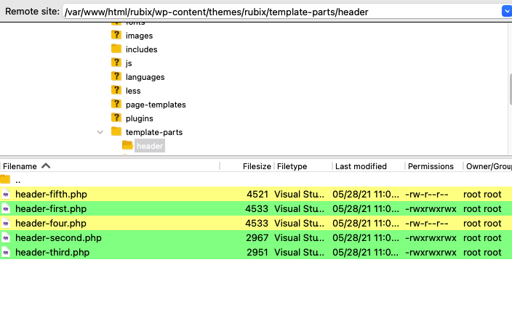Select the languages folder icon
Viewport: 512px width, 310px height.
click(116, 77)
